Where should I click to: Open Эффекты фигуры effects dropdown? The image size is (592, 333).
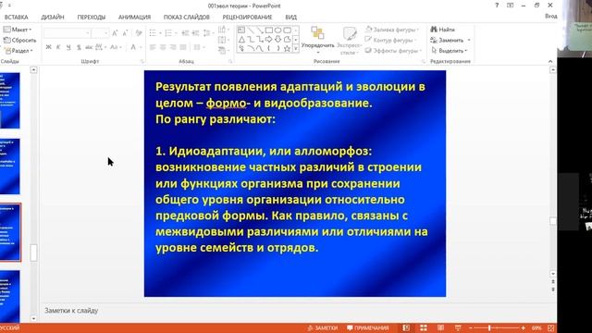click(393, 51)
